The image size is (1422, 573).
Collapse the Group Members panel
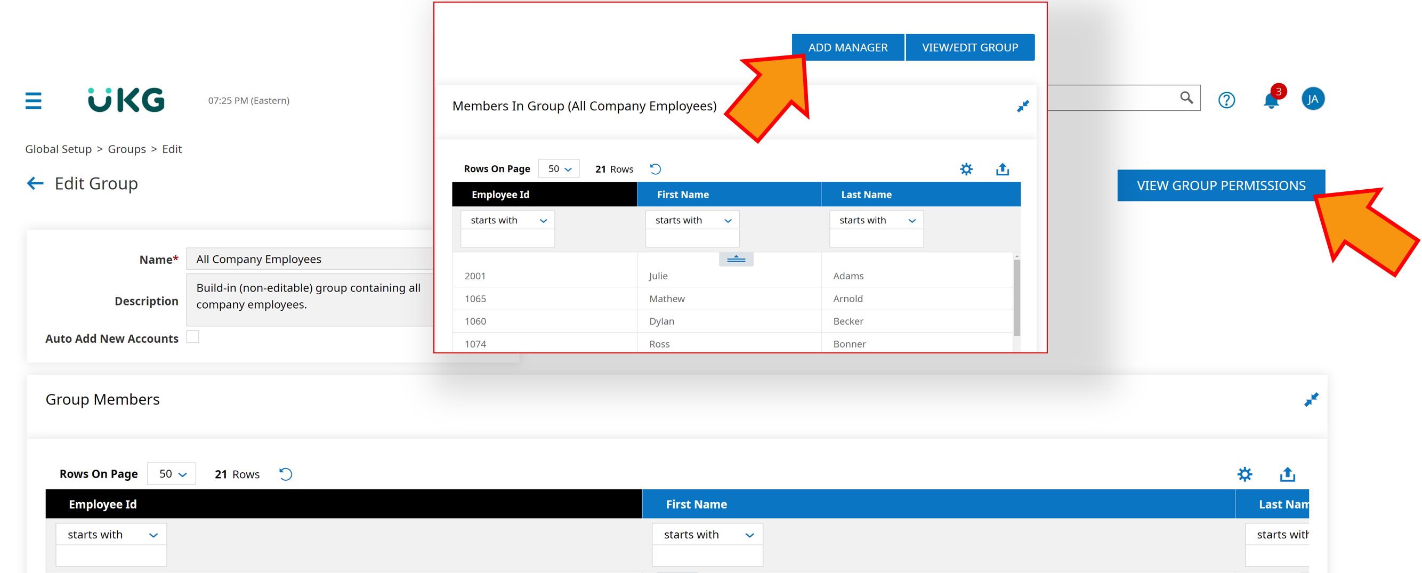tap(1312, 399)
